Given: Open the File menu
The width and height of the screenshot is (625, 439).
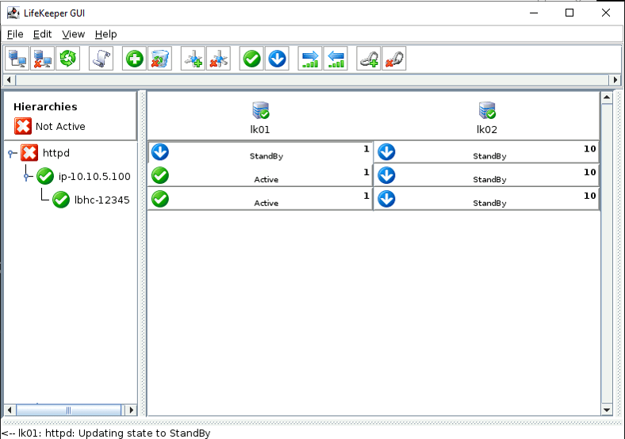Looking at the screenshot, I should (15, 34).
